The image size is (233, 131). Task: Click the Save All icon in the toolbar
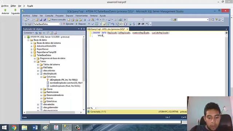tap(44, 20)
